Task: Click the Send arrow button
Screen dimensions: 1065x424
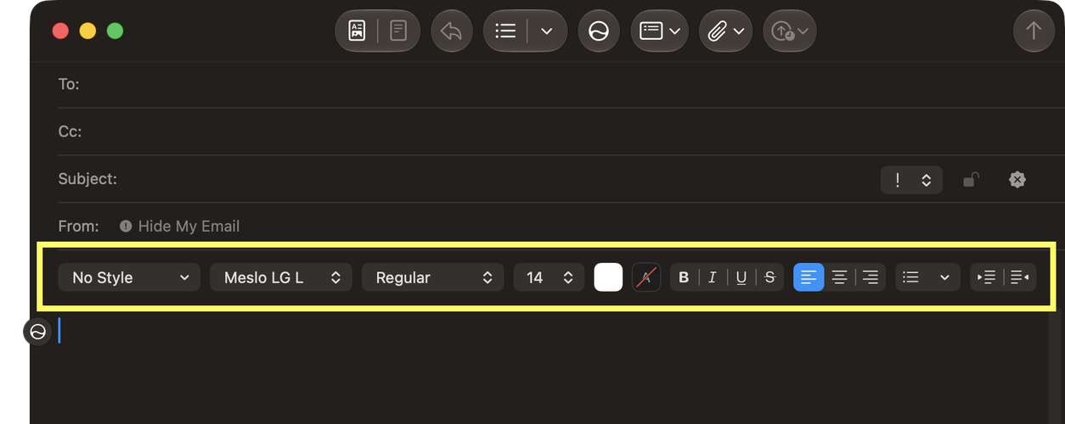Action: click(1034, 31)
